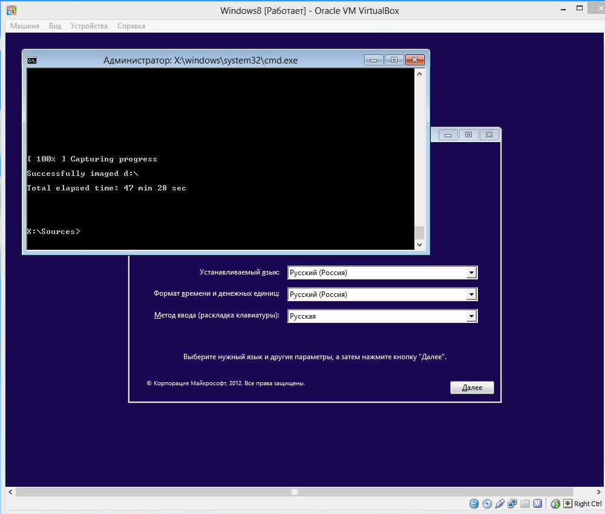Screen dimensions: 605x514
Task: Expand the installation language dropdown
Action: coord(472,273)
